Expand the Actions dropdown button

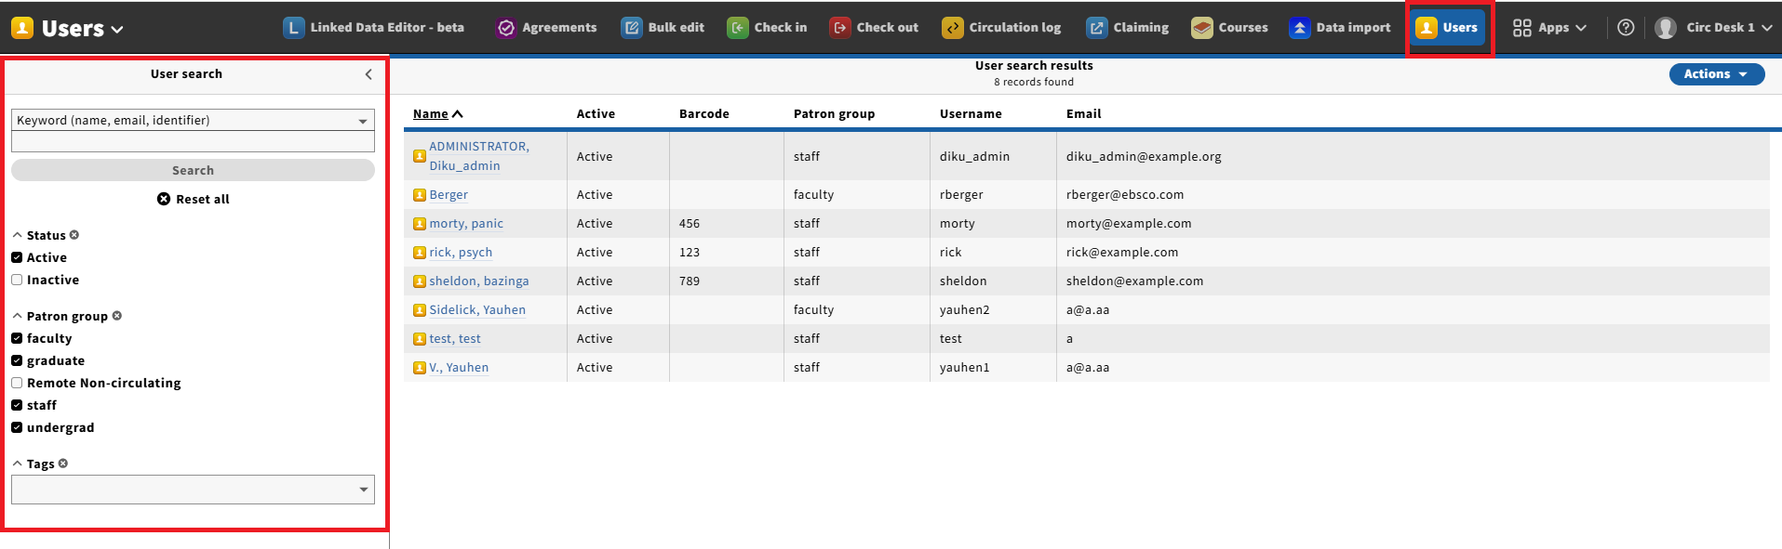pos(1716,74)
